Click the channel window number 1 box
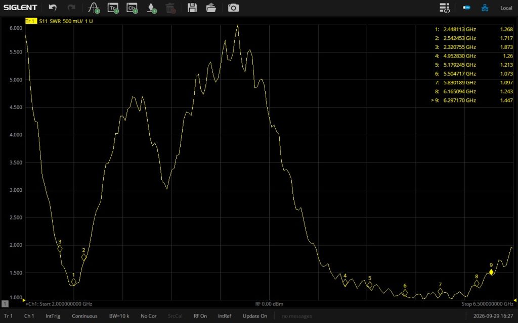The height and width of the screenshot is (323, 518). (x=5, y=304)
